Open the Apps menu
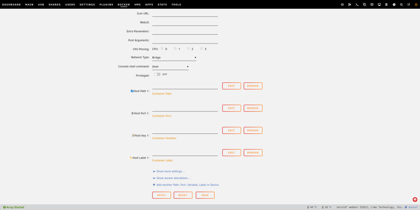This screenshot has width=420, height=210. (x=149, y=5)
